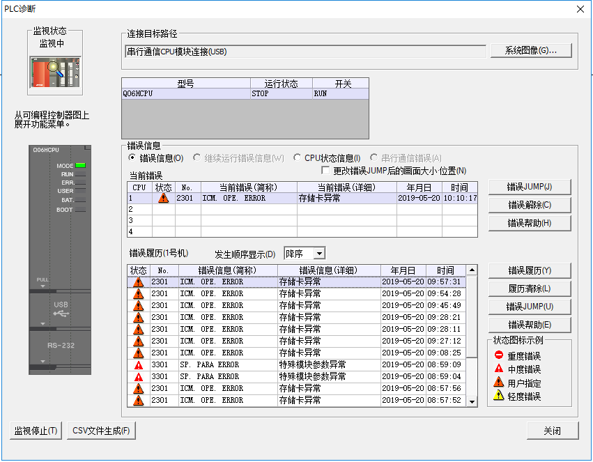
Task: Select the CPU状态信息(I) radio button
Action: pyautogui.click(x=298, y=158)
